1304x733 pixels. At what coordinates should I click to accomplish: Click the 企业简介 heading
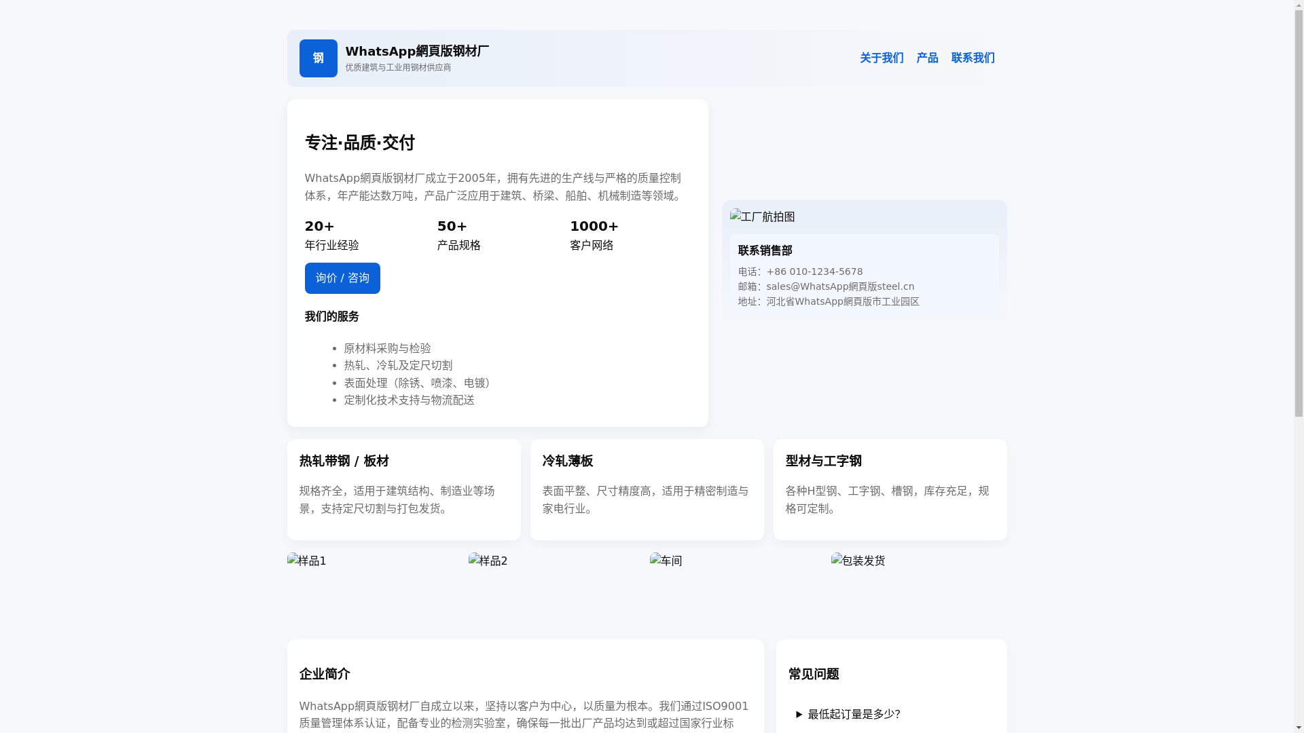[x=325, y=674]
